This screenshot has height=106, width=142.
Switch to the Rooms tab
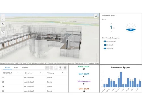coord(8,67)
